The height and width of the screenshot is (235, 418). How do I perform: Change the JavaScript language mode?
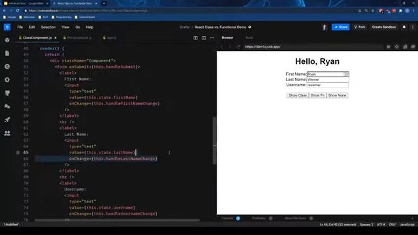[407, 225]
